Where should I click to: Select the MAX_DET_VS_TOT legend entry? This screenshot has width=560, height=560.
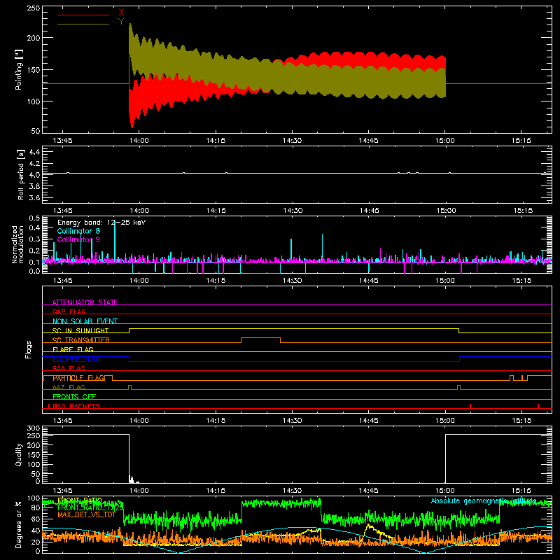click(87, 514)
